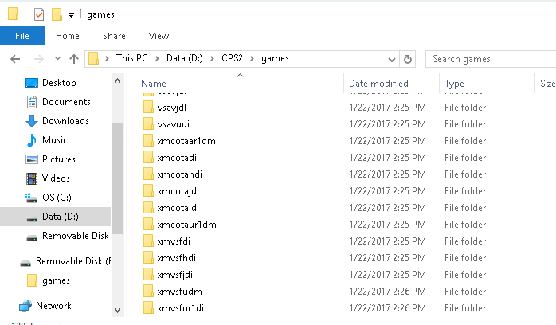
Task: Open the recent locations dropdown arrow
Action: tap(57, 59)
